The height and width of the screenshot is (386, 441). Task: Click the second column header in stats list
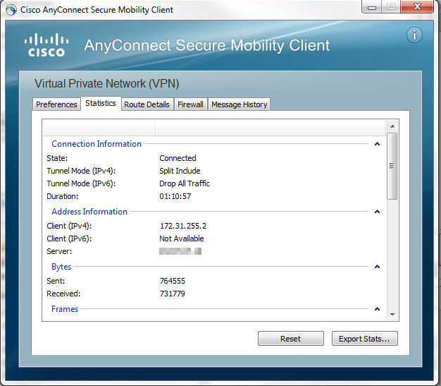coord(270,128)
